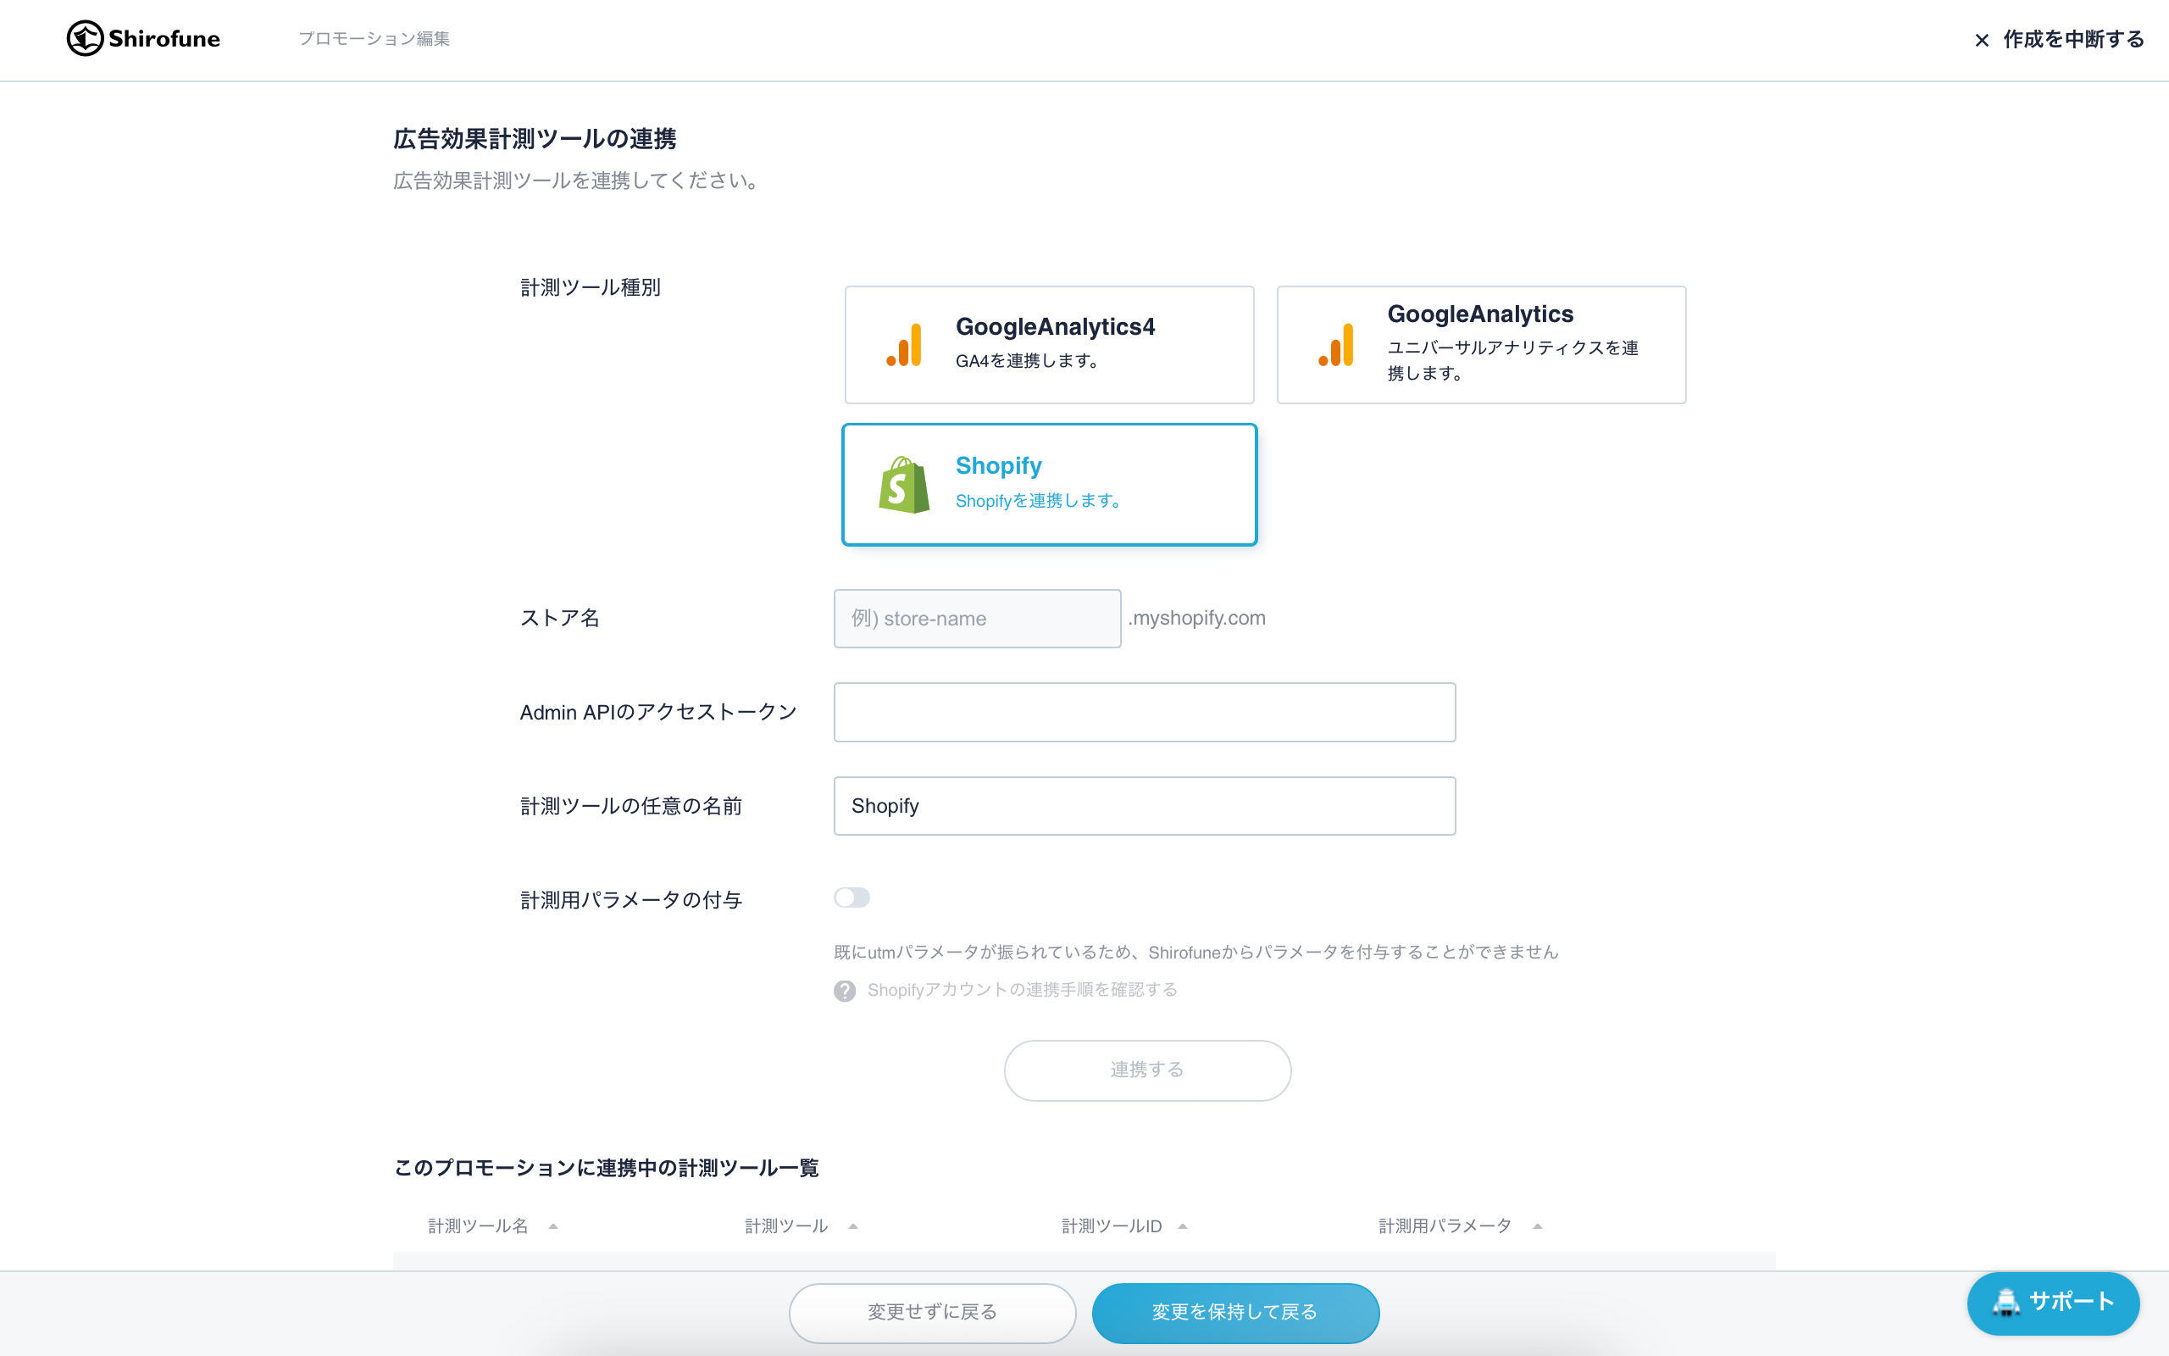This screenshot has height=1356, width=2169.
Task: Sort by 計測ツールID using its arrow
Action: pyautogui.click(x=1184, y=1225)
